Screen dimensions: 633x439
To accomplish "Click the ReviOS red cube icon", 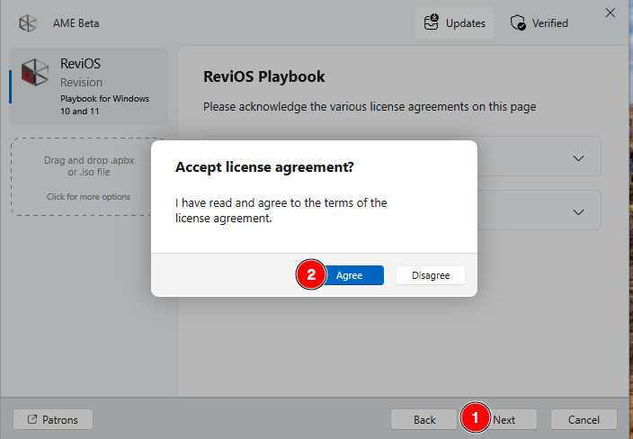I will coord(35,72).
